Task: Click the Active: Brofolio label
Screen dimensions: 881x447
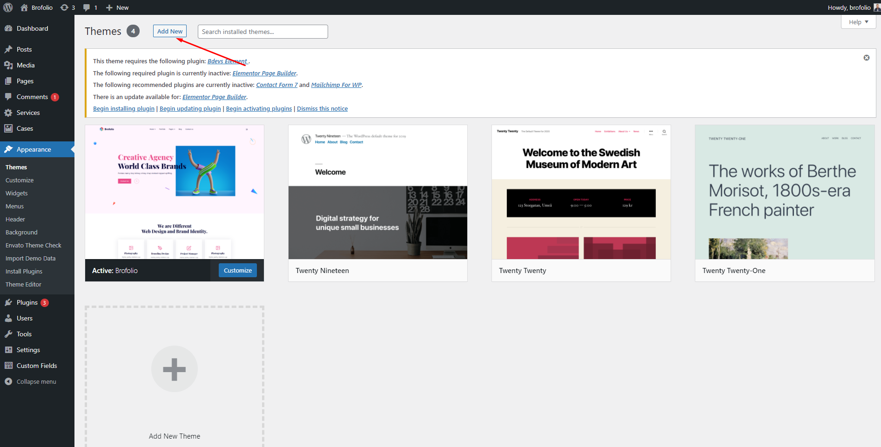Action: 115,270
